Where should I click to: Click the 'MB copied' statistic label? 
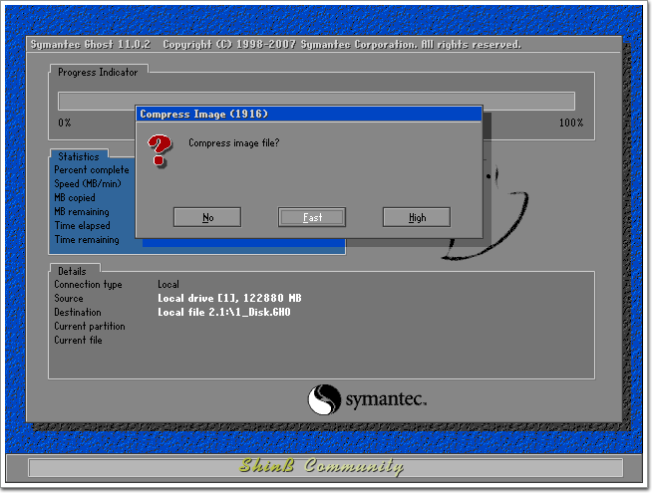click(x=75, y=198)
